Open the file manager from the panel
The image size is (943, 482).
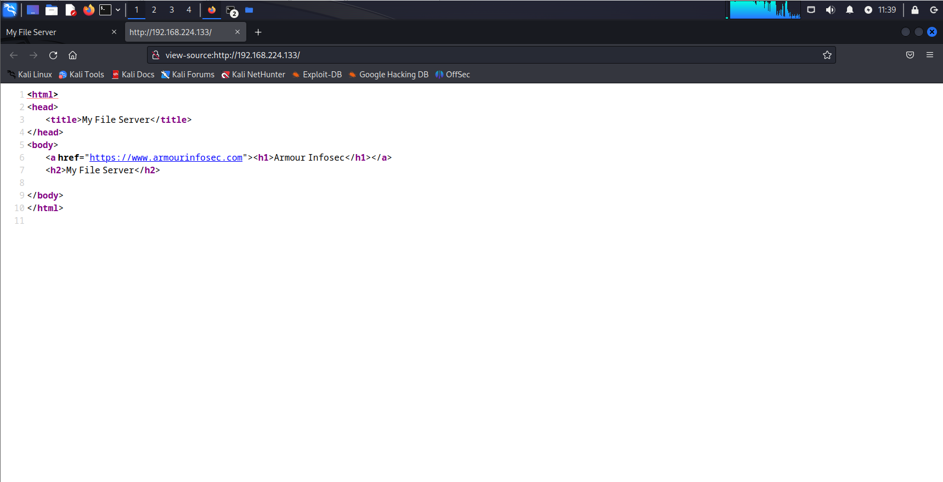(x=52, y=10)
